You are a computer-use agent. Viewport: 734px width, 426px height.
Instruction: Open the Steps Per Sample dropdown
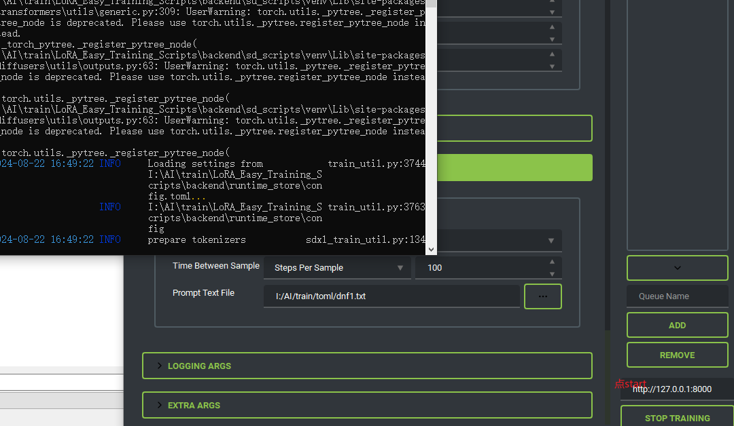click(338, 268)
